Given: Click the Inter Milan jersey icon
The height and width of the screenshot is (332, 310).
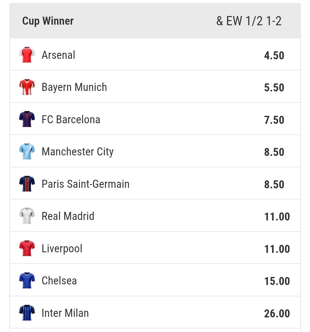Looking at the screenshot, I should point(27,313).
